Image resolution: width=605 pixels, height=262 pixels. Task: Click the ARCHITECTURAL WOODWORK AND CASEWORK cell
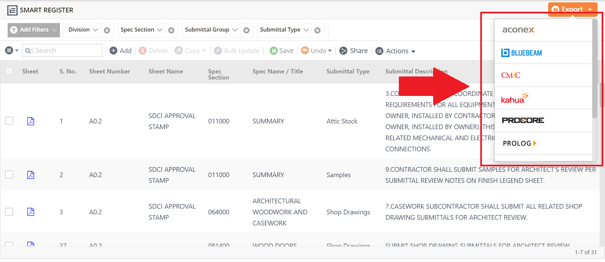(x=280, y=212)
